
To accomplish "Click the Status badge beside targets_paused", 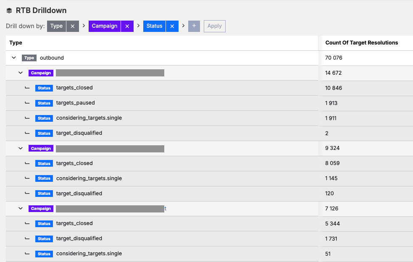I will click(44, 103).
